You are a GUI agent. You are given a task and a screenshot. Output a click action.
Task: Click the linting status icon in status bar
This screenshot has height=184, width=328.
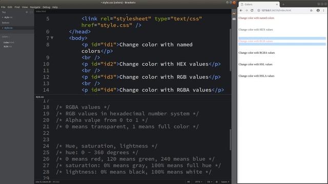(216, 182)
